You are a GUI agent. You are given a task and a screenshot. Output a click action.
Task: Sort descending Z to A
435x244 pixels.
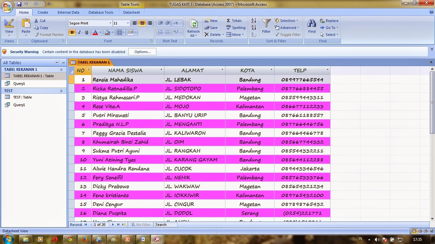click(254, 28)
